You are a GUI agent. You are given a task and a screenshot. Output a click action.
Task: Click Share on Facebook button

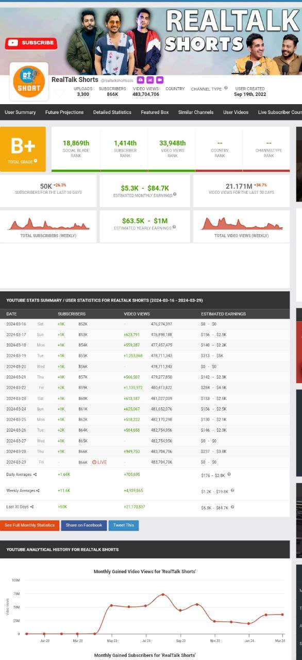click(x=84, y=525)
